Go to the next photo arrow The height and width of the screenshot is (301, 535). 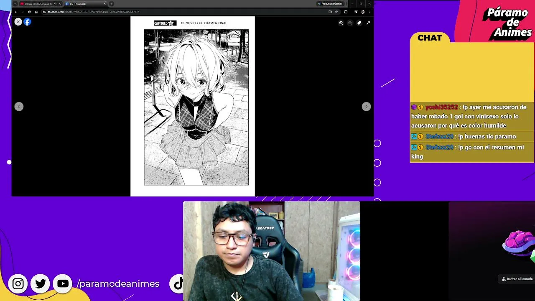point(366,107)
